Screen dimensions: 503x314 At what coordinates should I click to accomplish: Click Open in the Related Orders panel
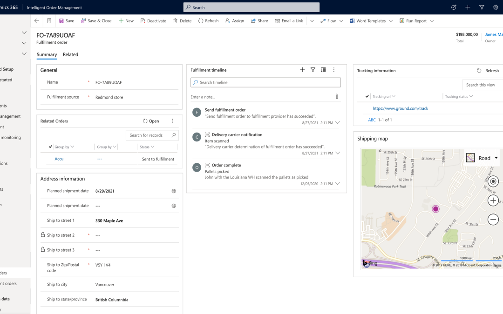(x=151, y=121)
